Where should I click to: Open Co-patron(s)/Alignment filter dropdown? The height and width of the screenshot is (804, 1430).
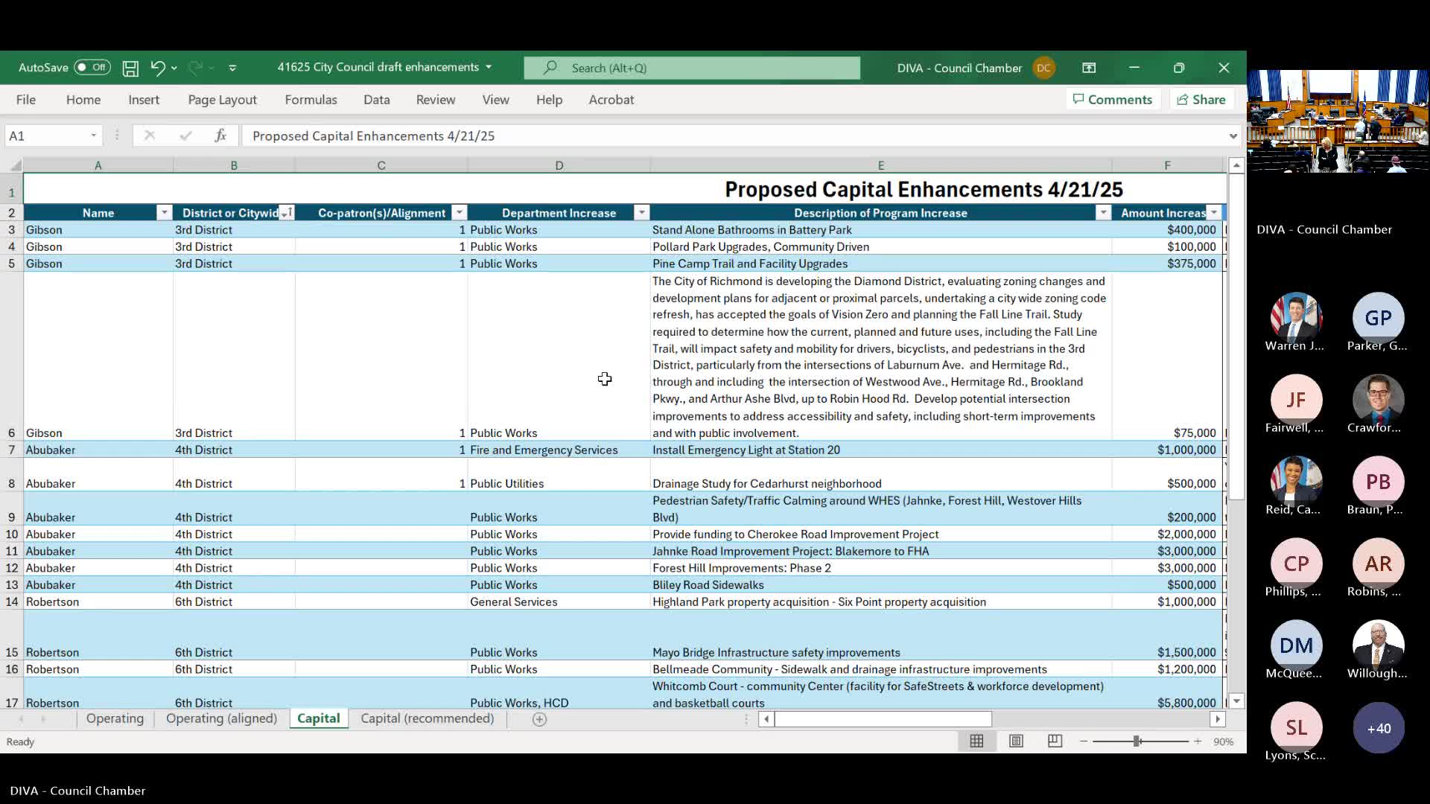pos(460,213)
